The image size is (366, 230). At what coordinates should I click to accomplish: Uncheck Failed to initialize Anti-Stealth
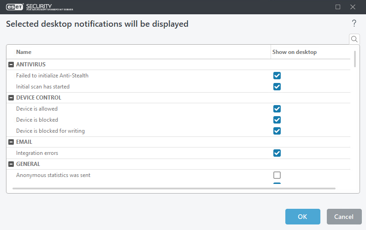[x=277, y=76]
